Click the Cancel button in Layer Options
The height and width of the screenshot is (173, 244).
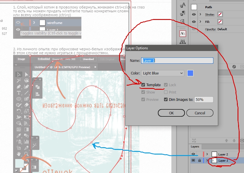click(200, 113)
